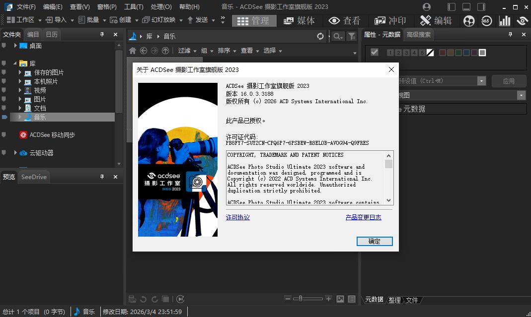Switch to Manage mode (管理)
The width and height of the screenshot is (531, 317).
253,20
